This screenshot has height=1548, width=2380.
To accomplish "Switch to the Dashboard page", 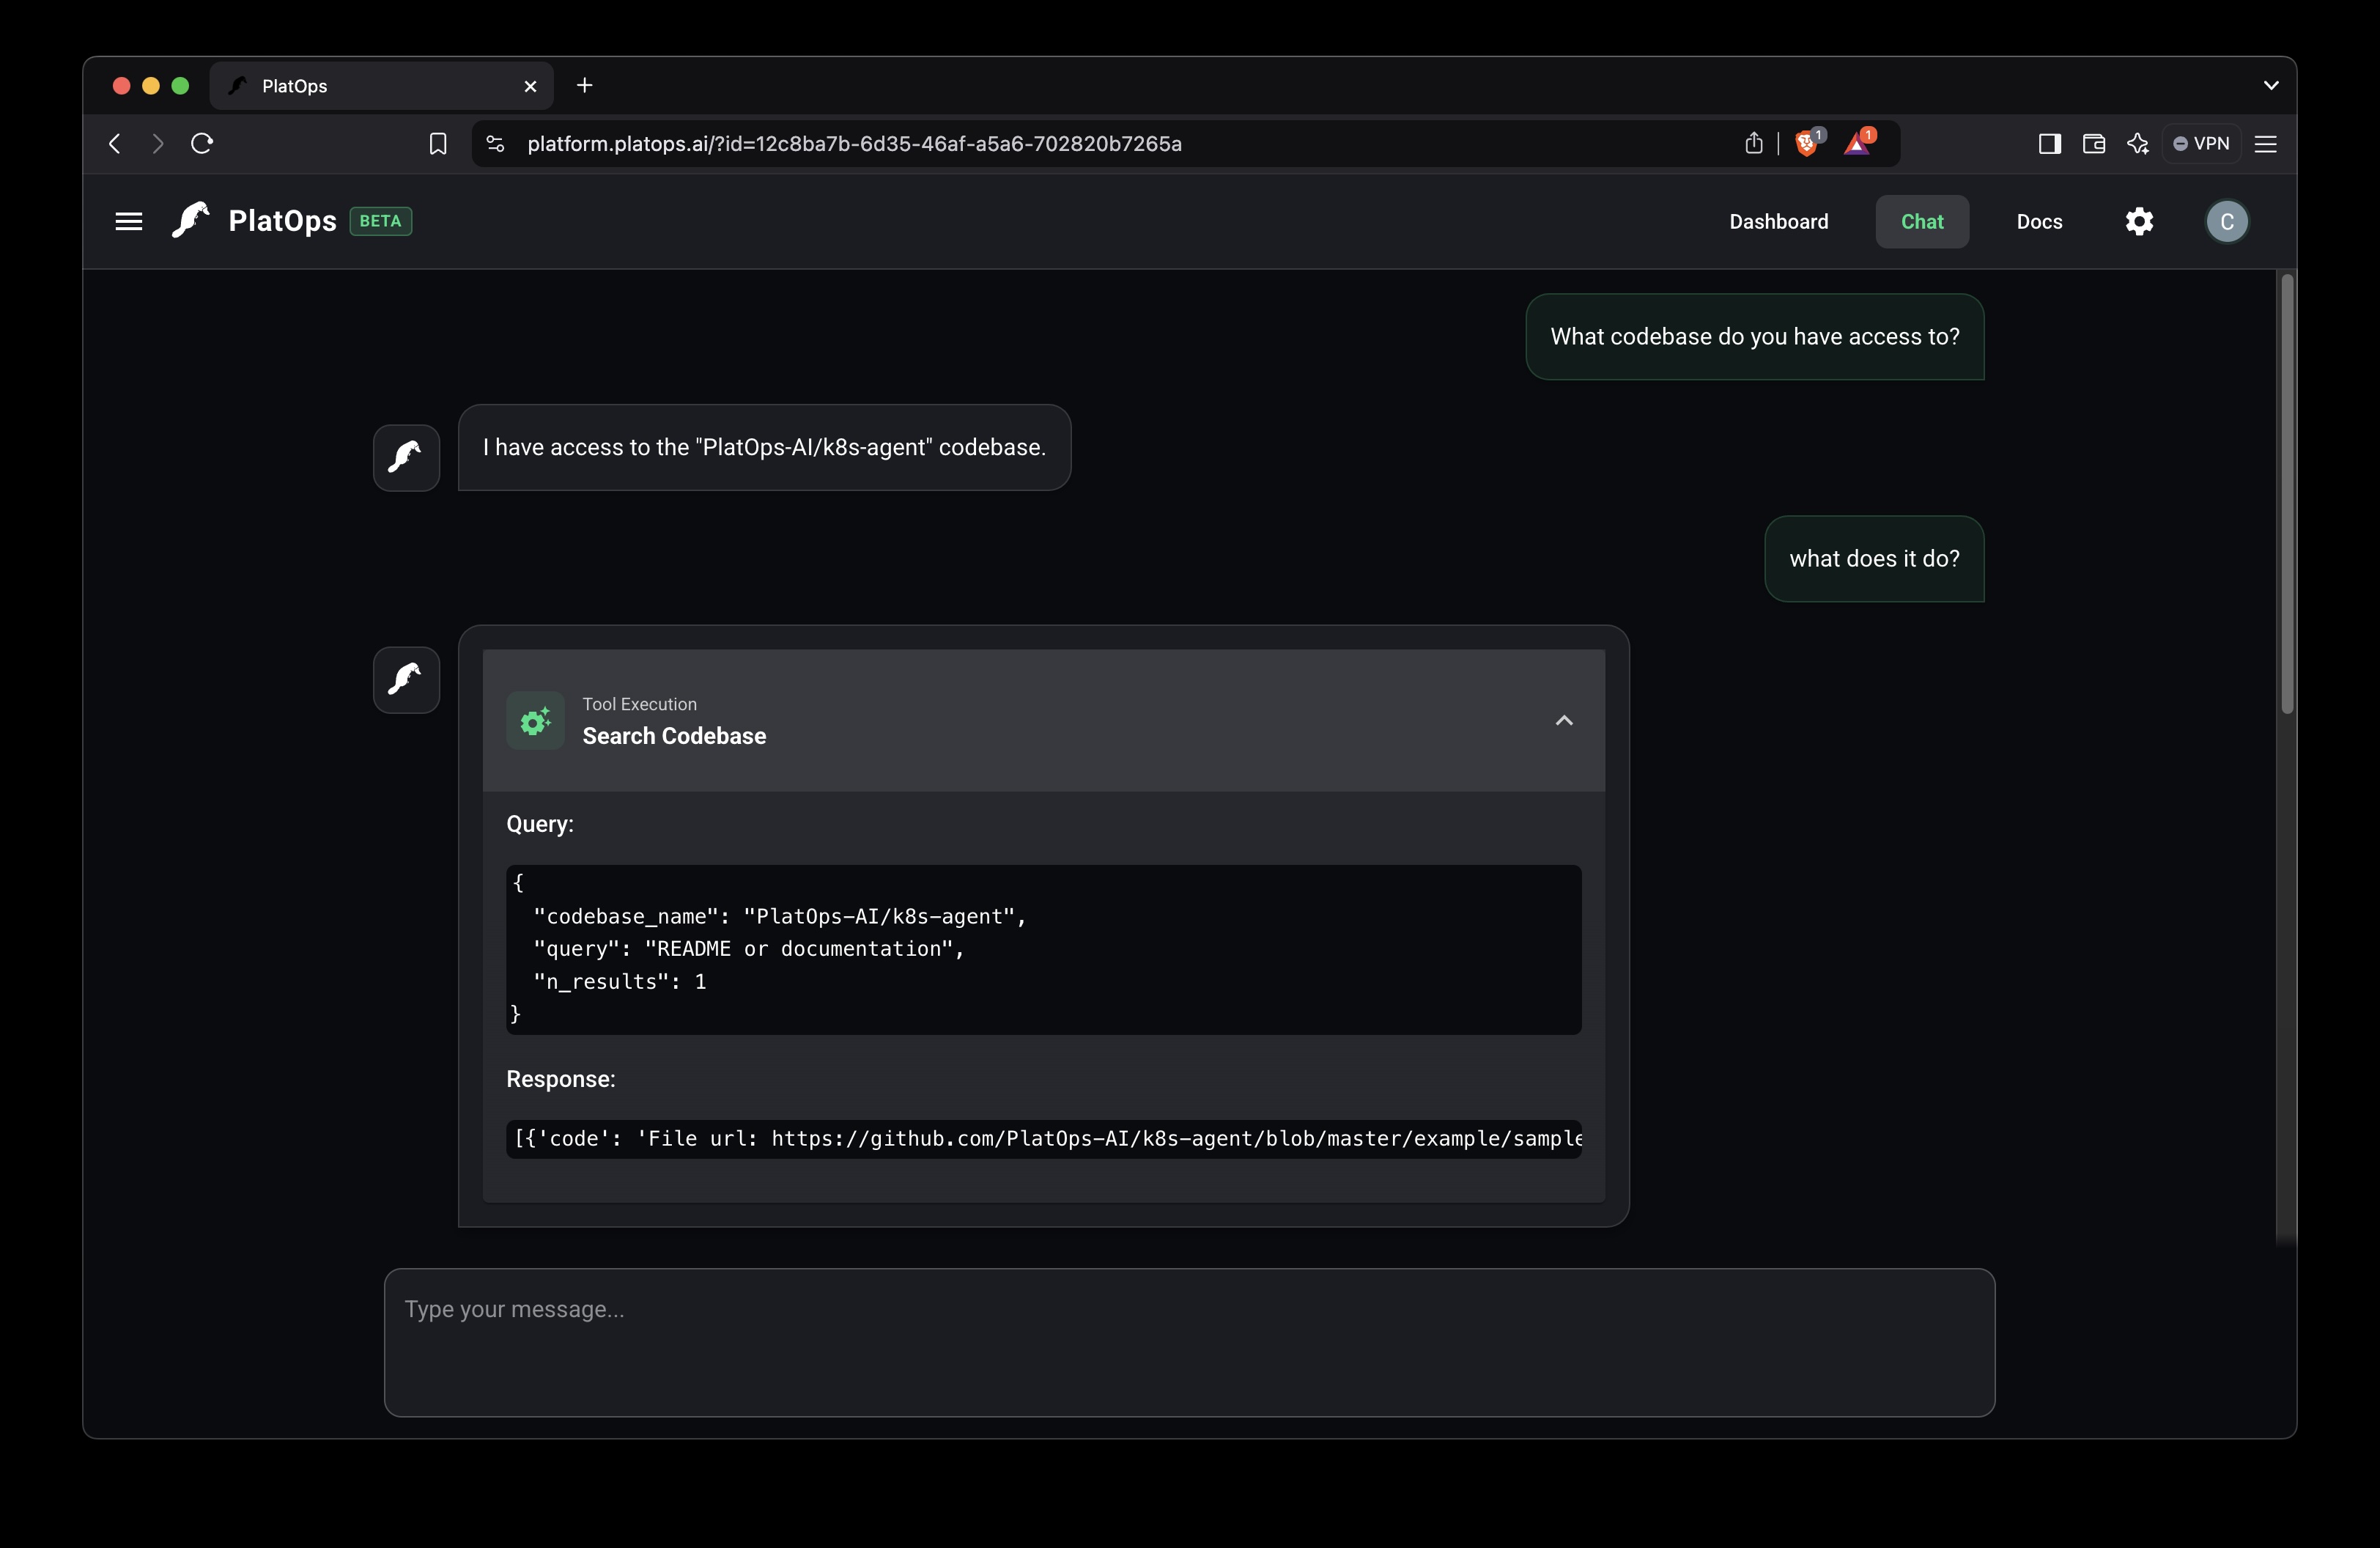I will point(1778,222).
